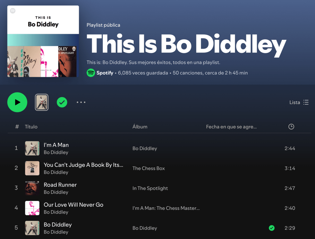Open the Spotify profile link

pyautogui.click(x=105, y=73)
